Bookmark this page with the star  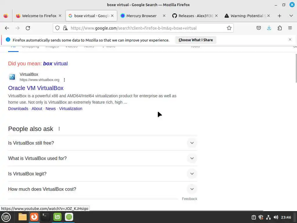click(229, 28)
